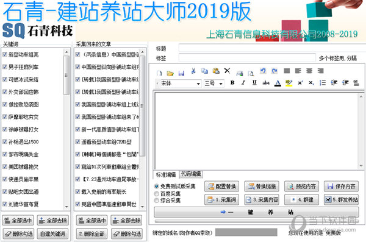Click 3.采集内容 button
This screenshot has height=242, width=366.
click(262, 200)
